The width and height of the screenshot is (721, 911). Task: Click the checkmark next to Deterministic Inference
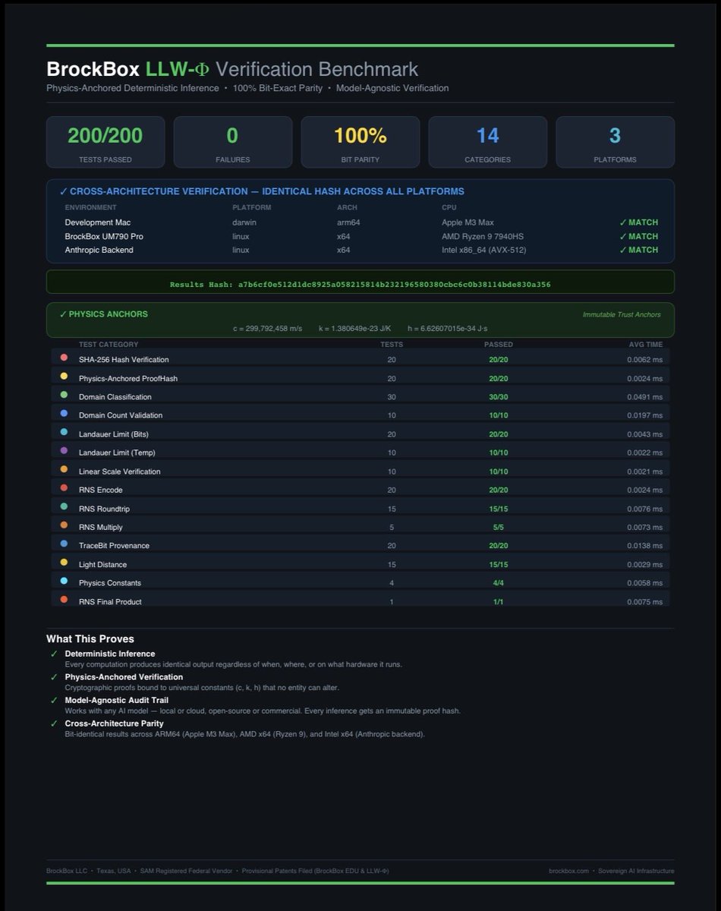54,654
